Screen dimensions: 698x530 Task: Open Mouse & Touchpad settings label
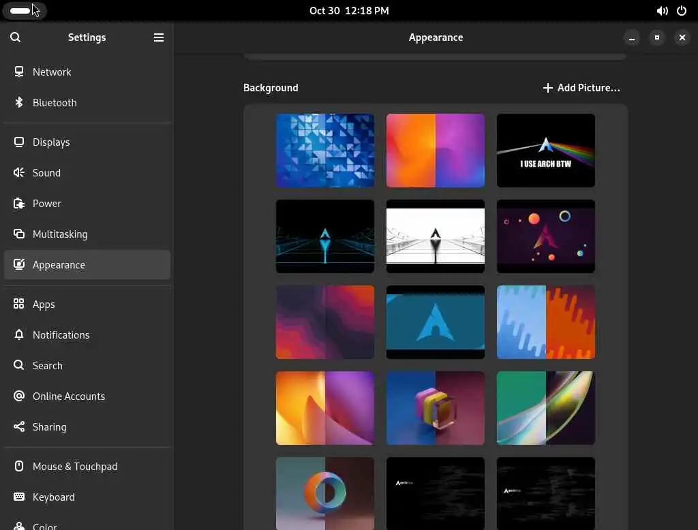(75, 467)
